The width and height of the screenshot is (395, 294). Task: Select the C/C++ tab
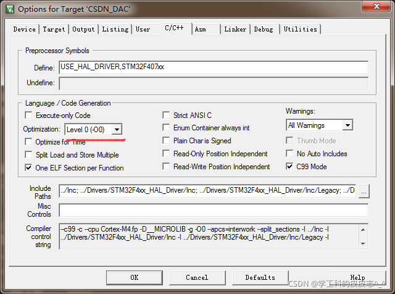pyautogui.click(x=174, y=28)
